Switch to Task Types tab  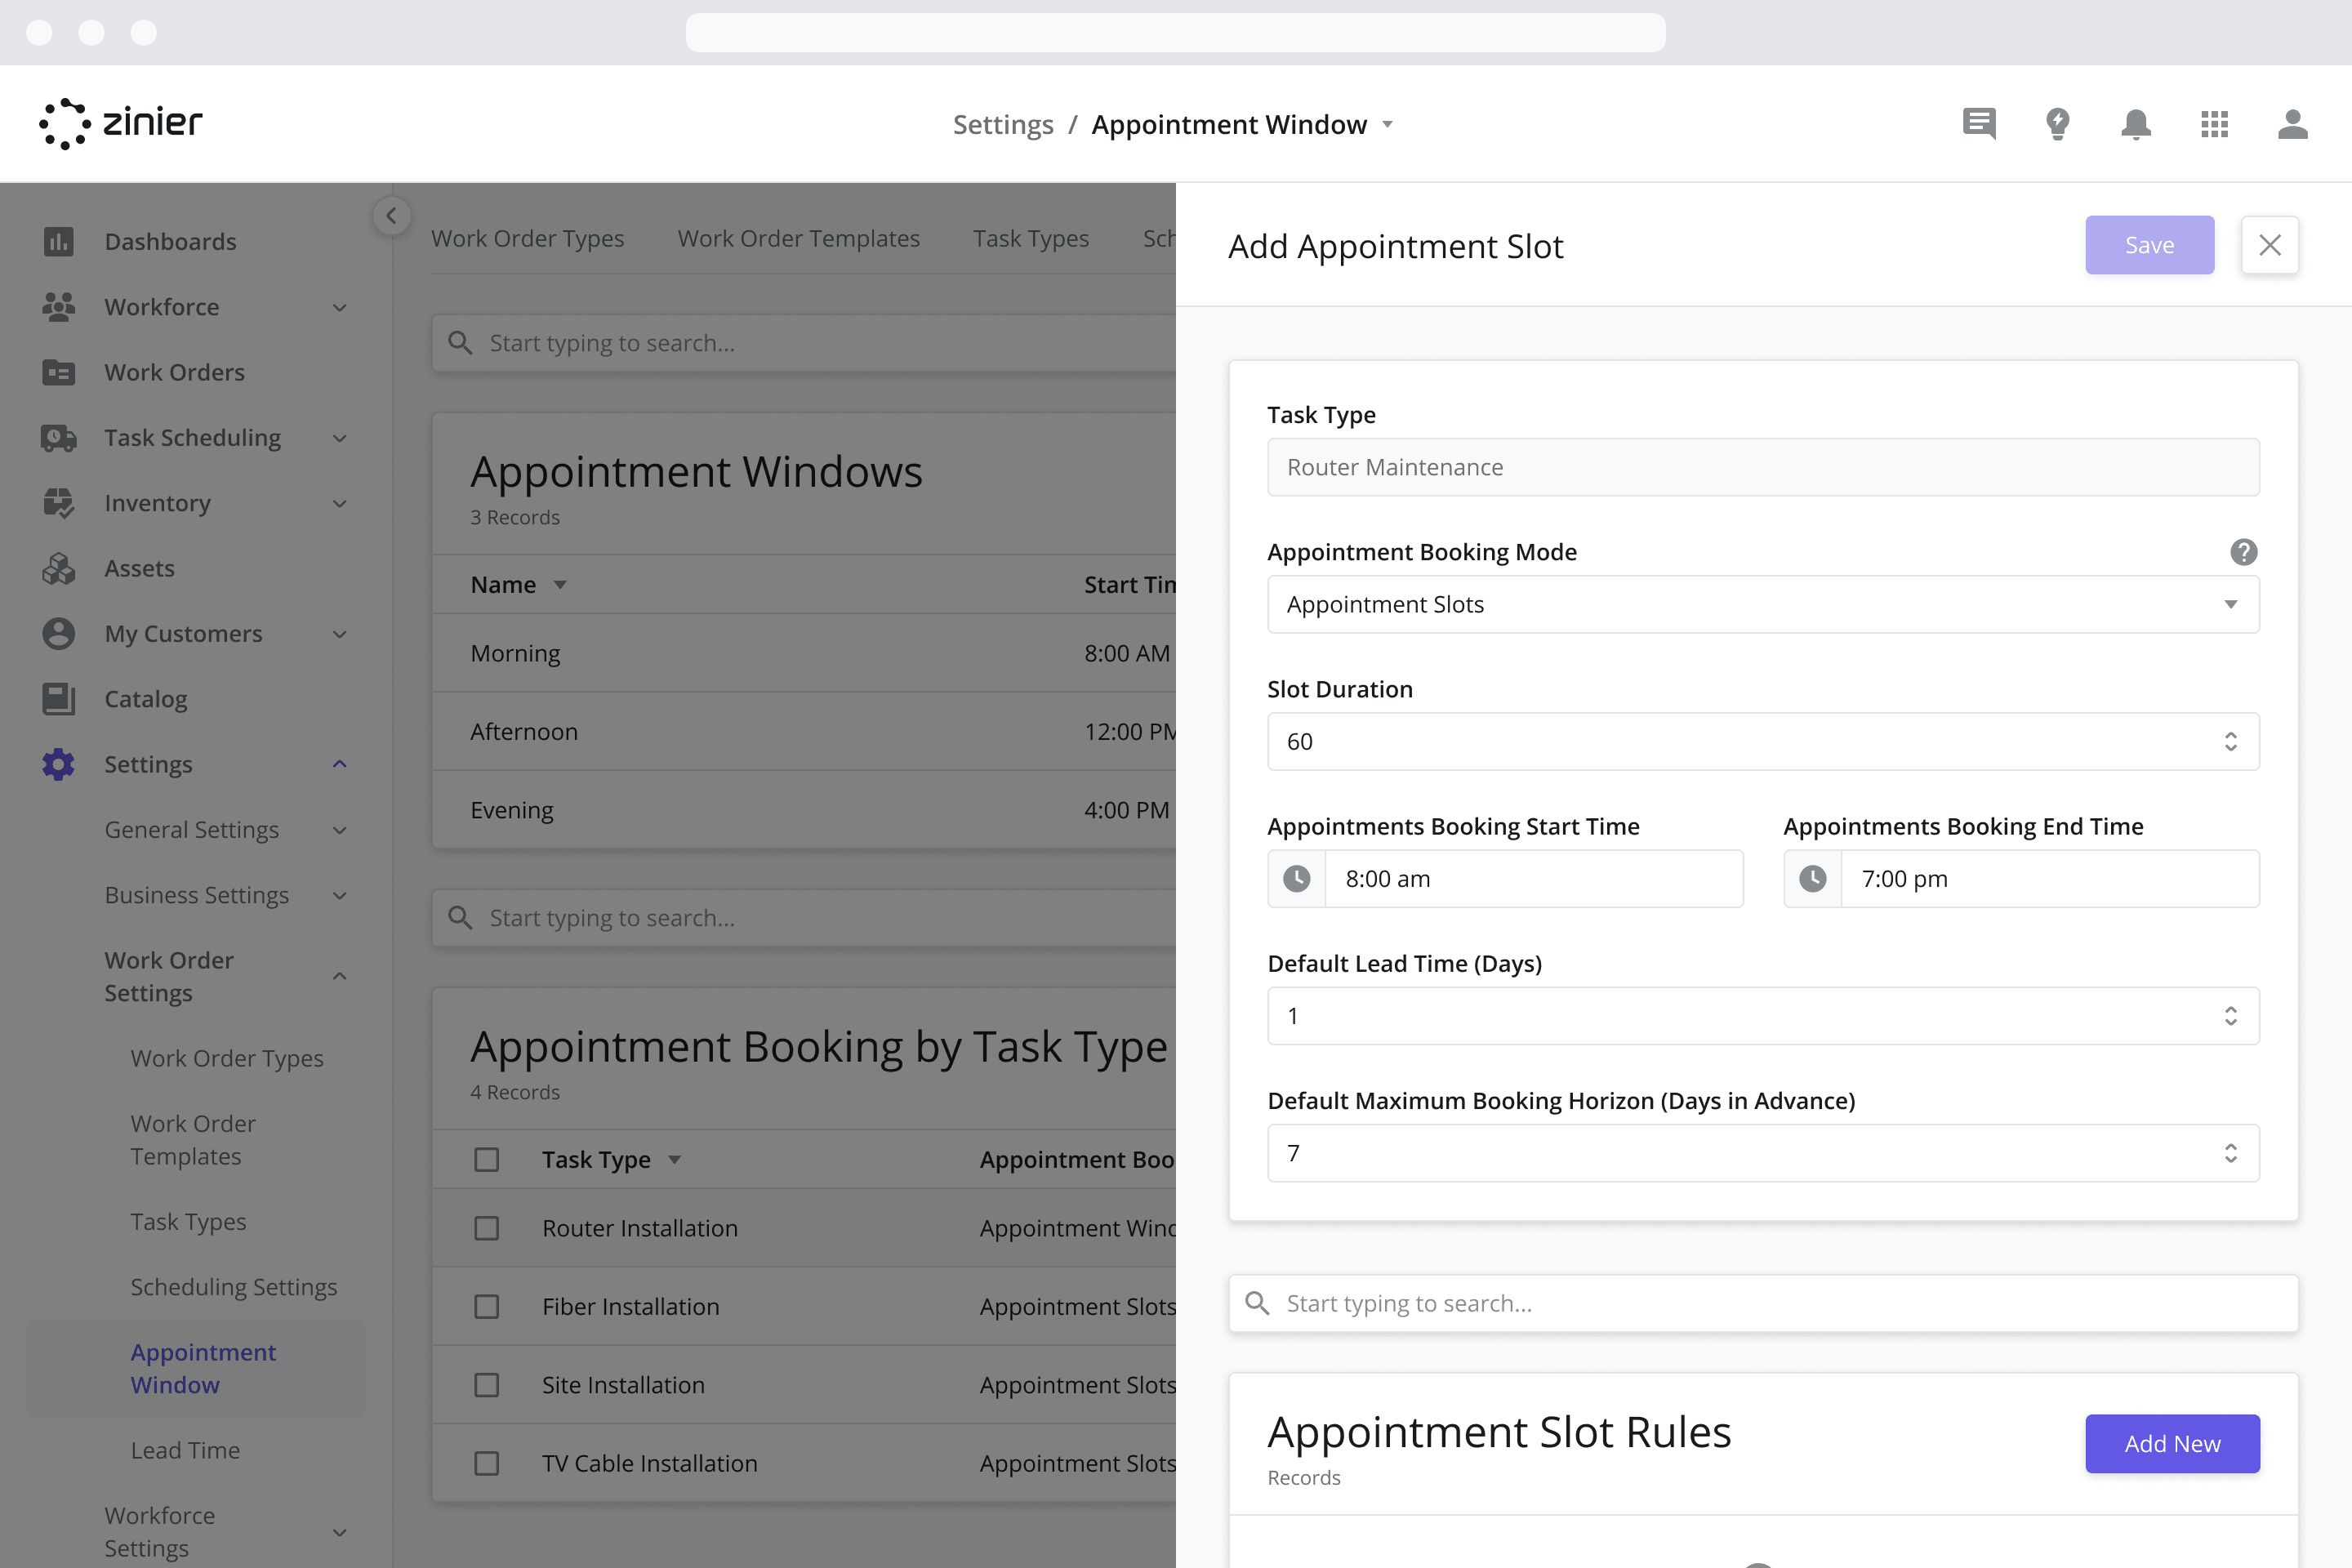1031,238
